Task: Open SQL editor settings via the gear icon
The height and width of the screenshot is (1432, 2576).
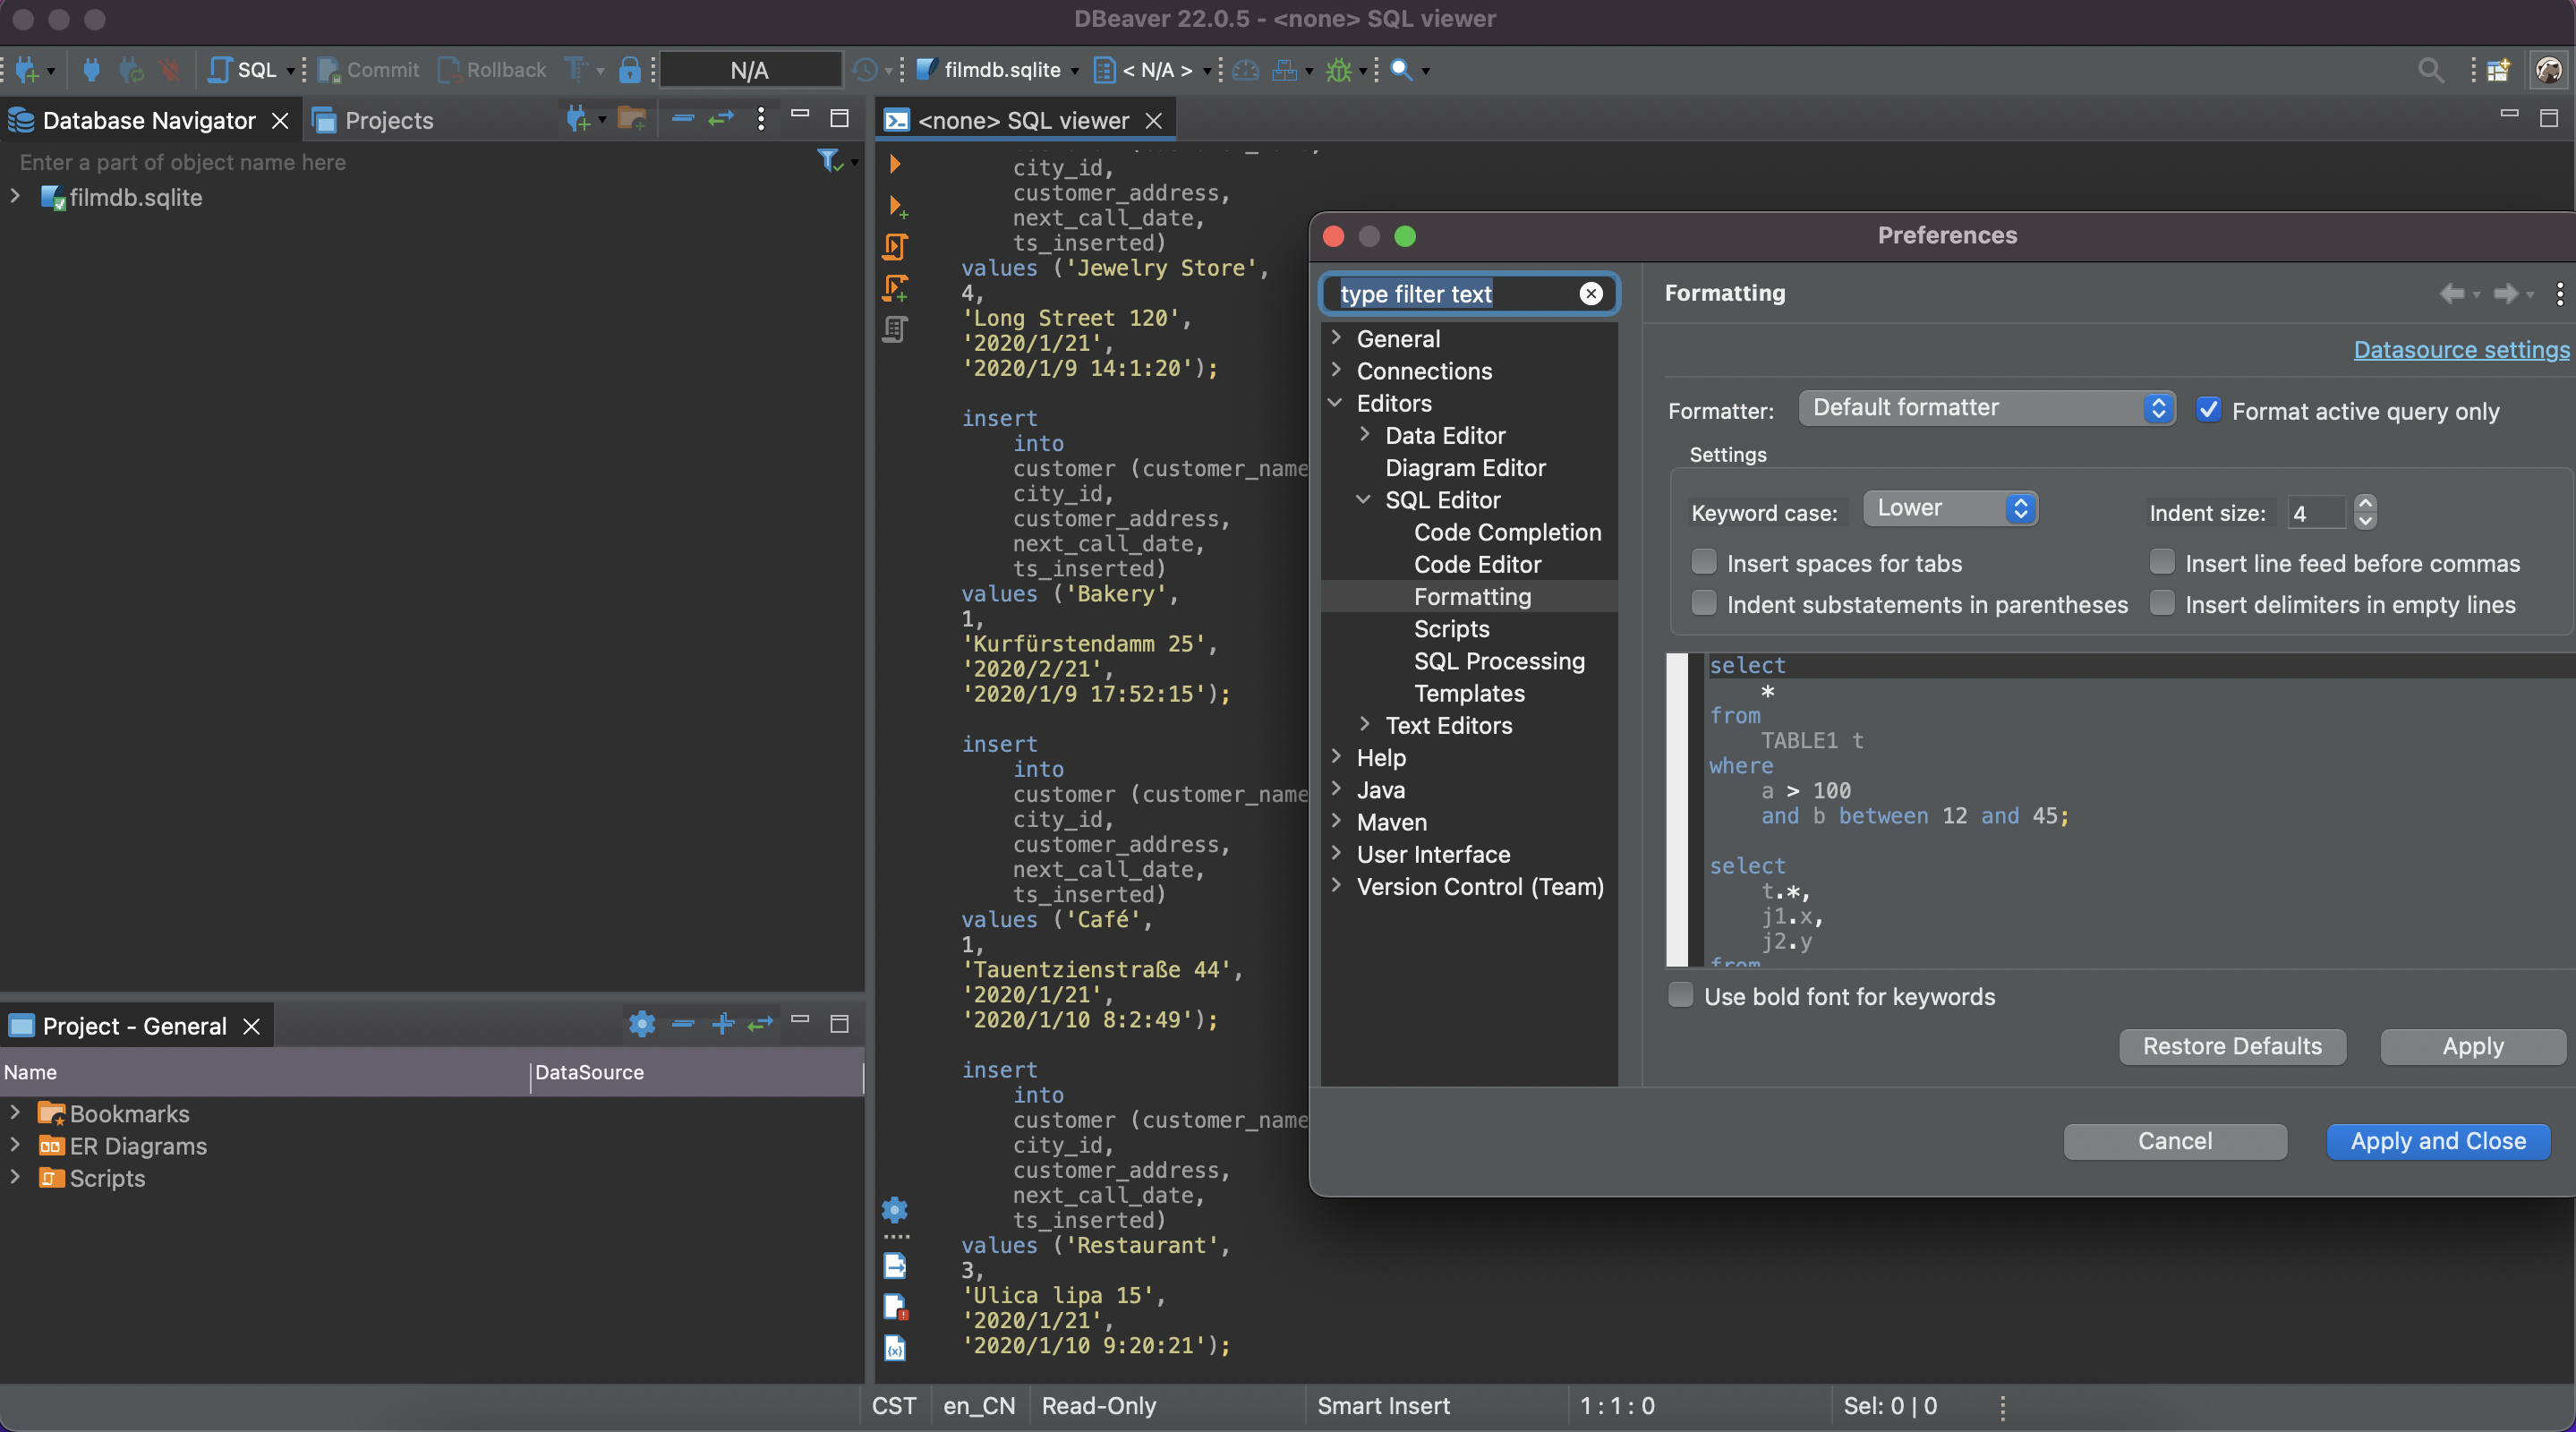Action: click(x=895, y=1211)
